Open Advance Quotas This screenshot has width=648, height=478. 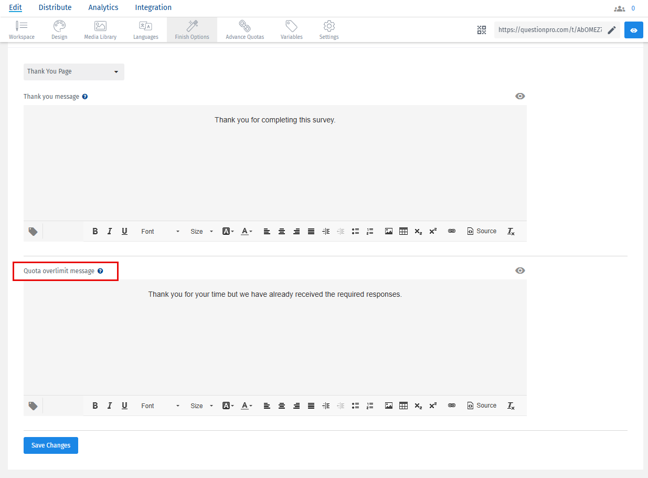click(245, 30)
